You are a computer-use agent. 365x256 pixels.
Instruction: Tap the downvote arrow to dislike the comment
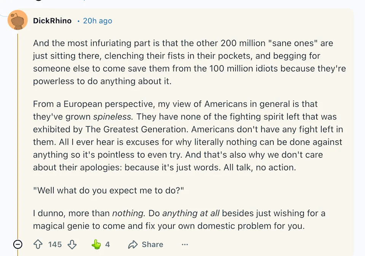[72, 245]
